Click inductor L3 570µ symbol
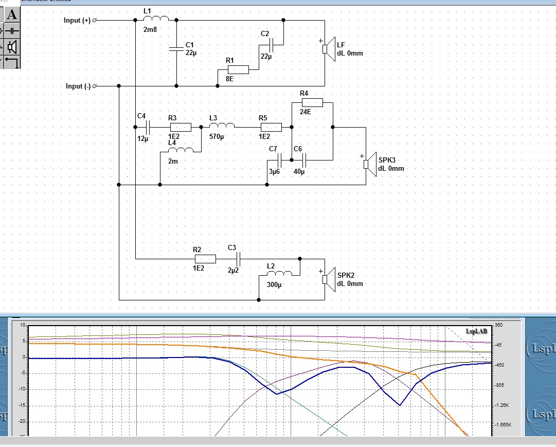 click(x=222, y=125)
